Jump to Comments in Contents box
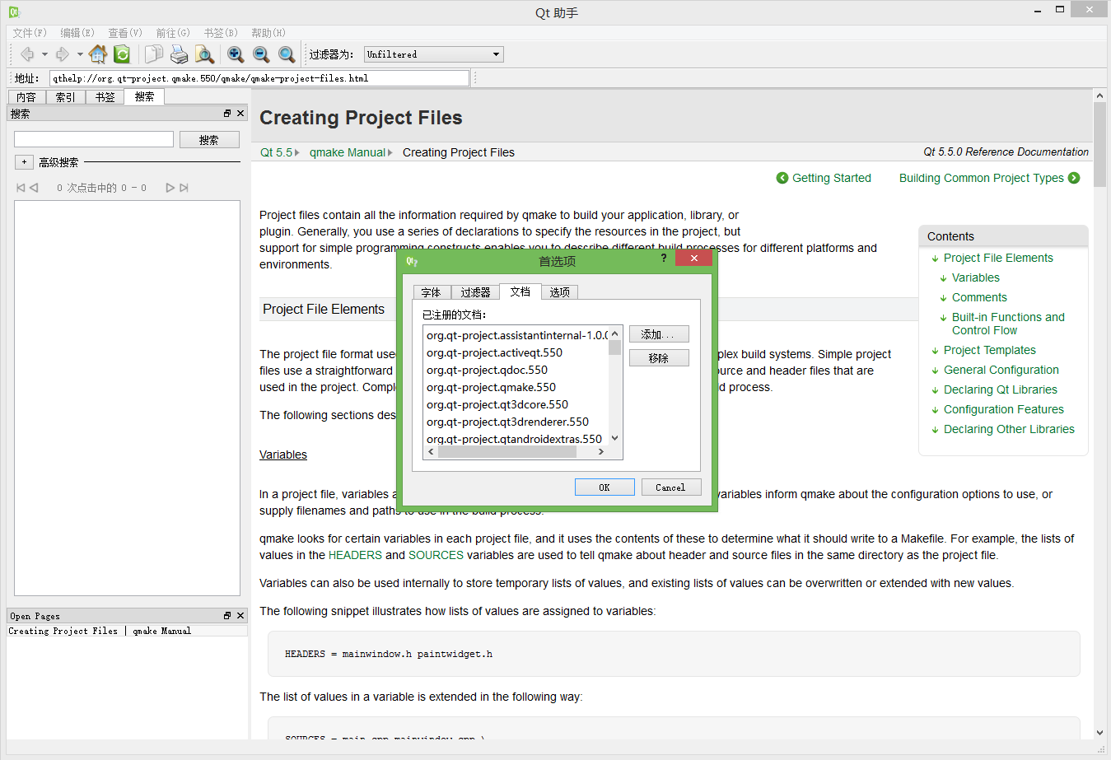This screenshot has width=1111, height=760. tap(979, 297)
